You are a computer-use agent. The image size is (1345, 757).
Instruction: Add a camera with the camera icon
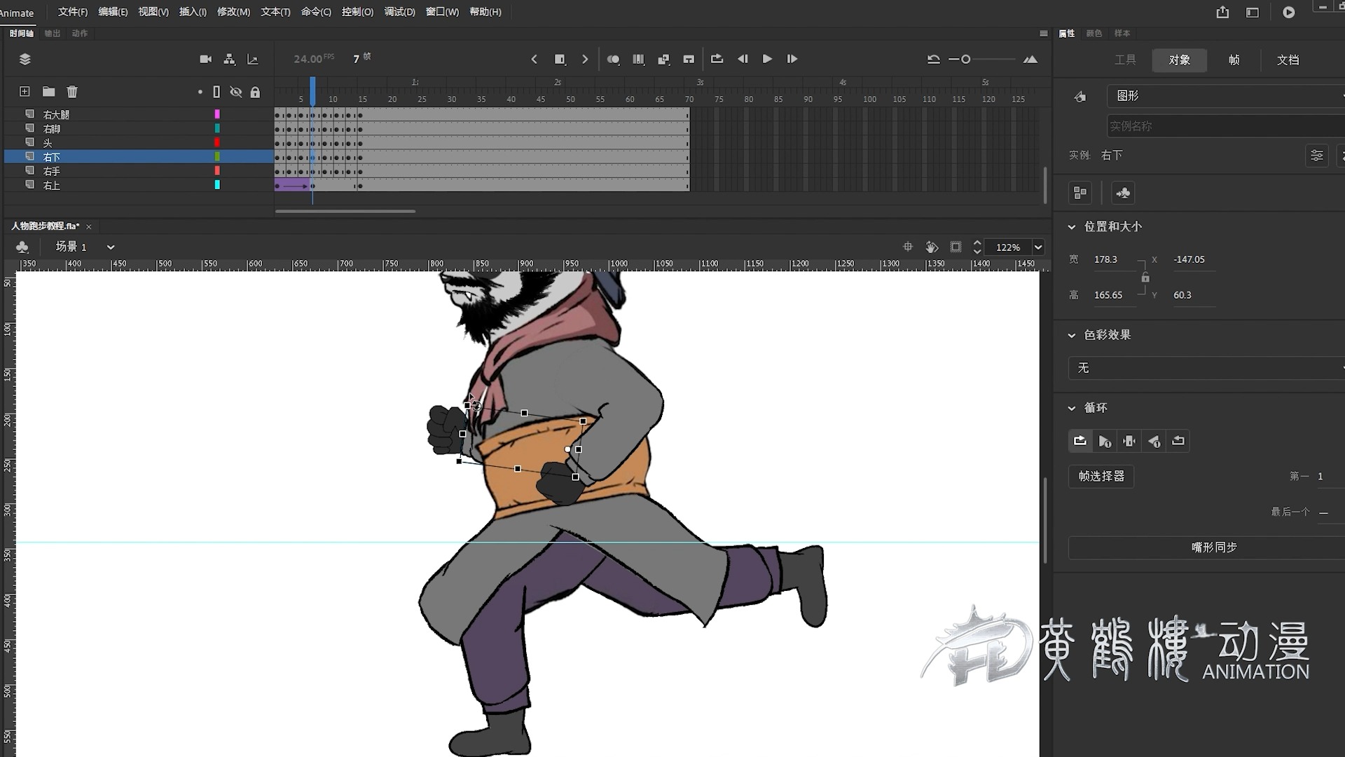click(x=205, y=59)
